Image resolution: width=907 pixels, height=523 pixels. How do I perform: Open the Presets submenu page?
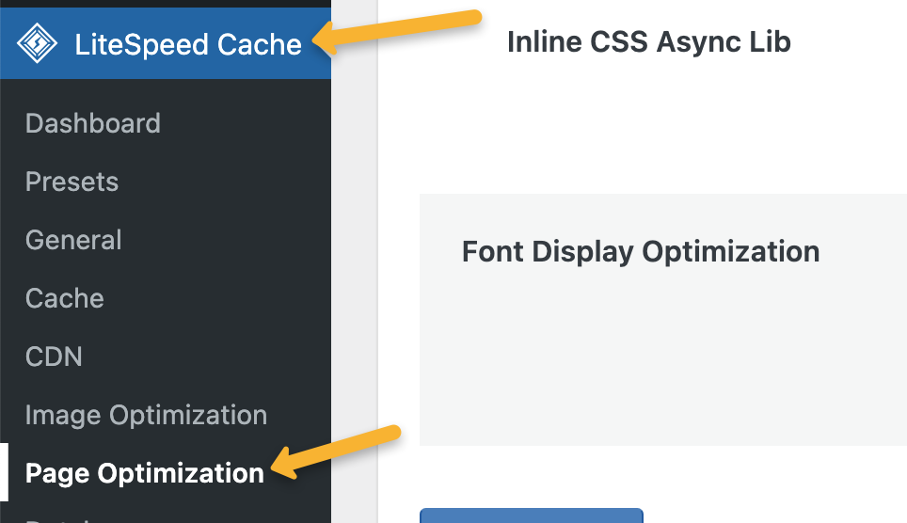click(x=72, y=182)
